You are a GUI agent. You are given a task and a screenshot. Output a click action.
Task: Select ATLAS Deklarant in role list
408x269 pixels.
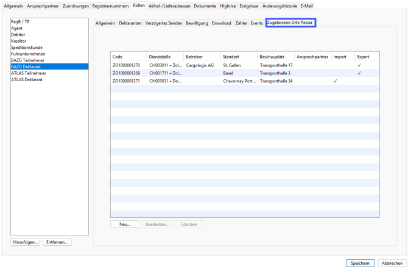click(x=27, y=80)
